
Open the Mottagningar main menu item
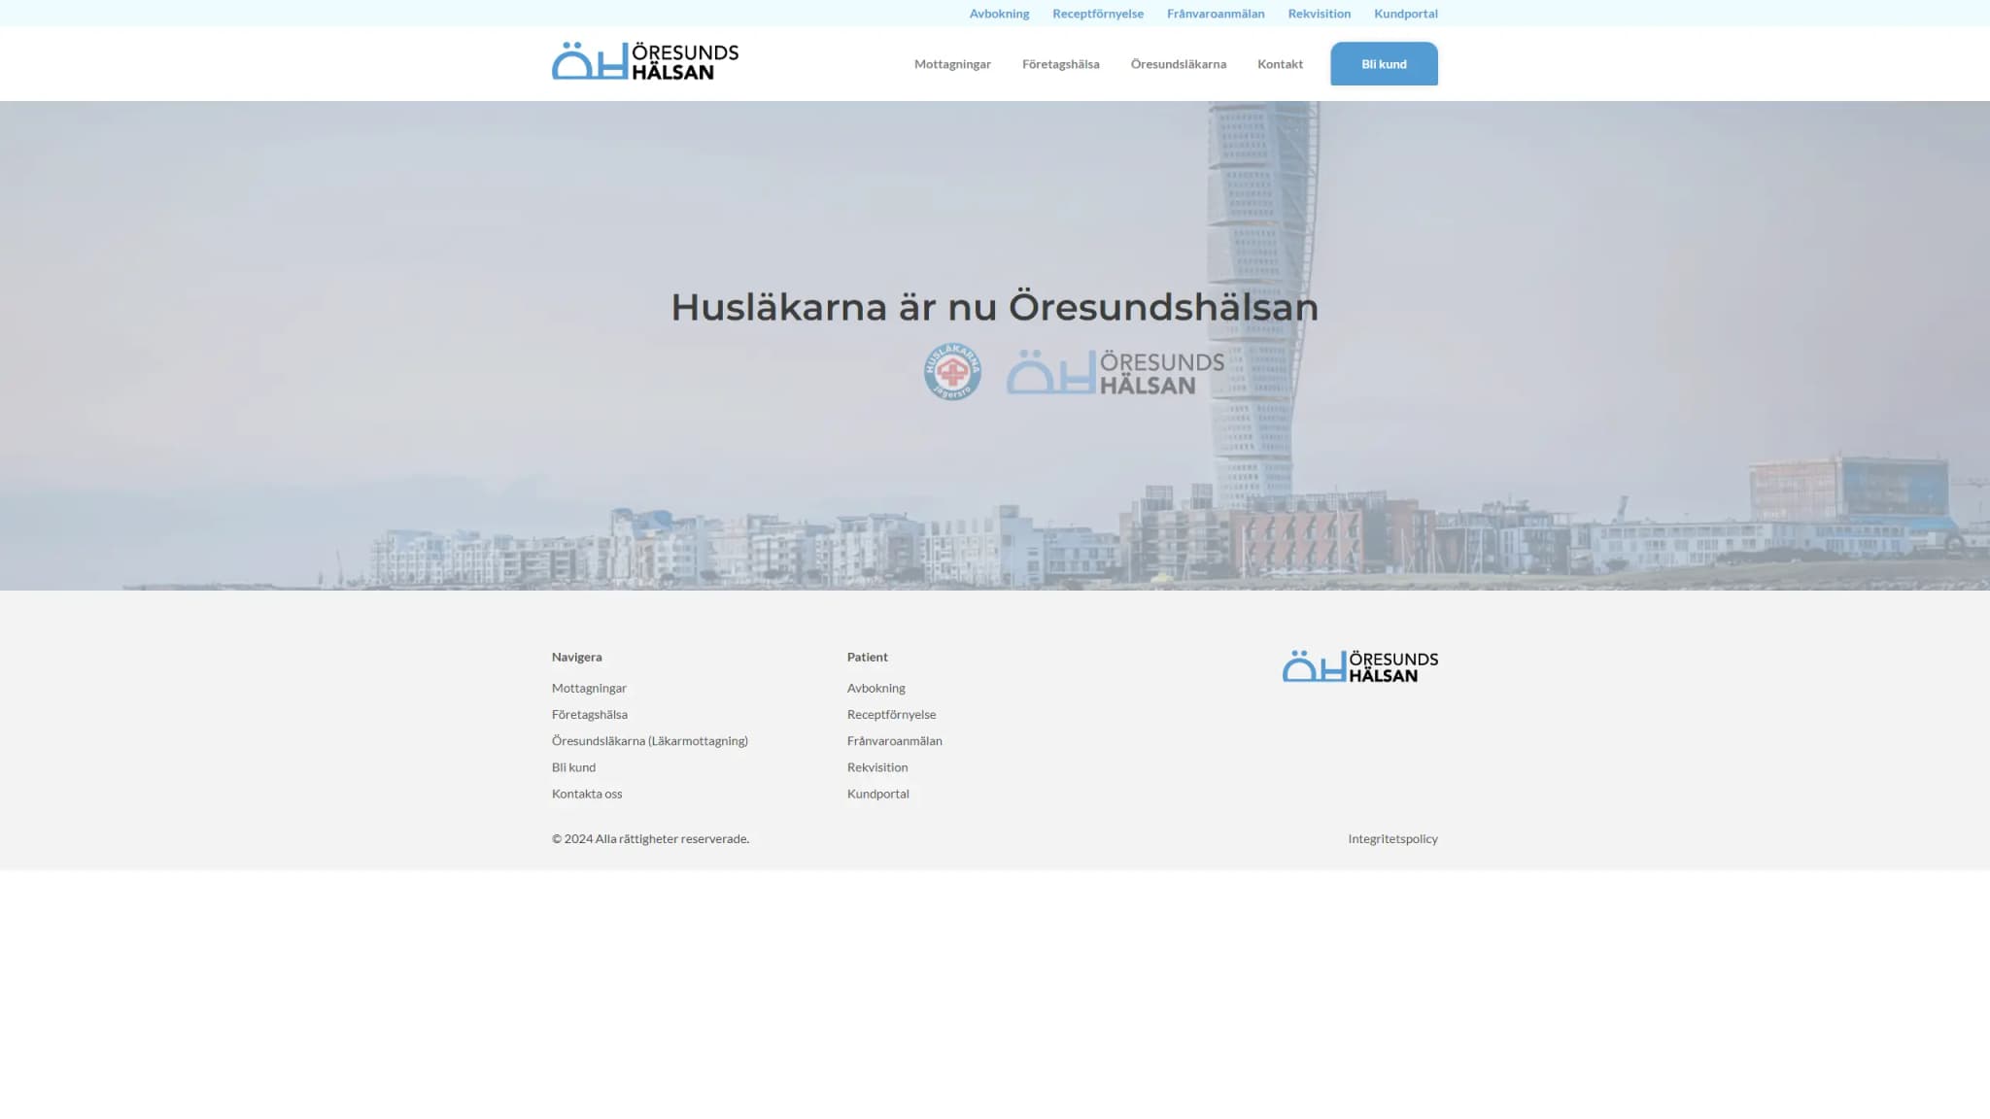(952, 64)
